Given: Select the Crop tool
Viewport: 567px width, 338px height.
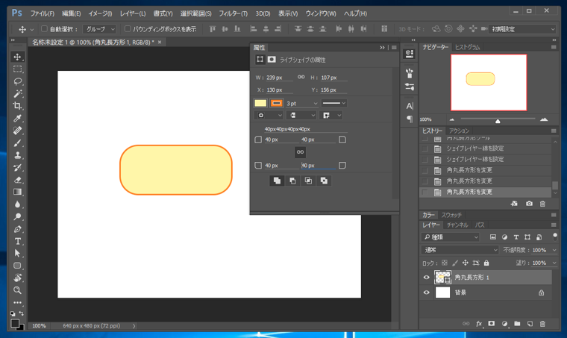Looking at the screenshot, I should 18,106.
